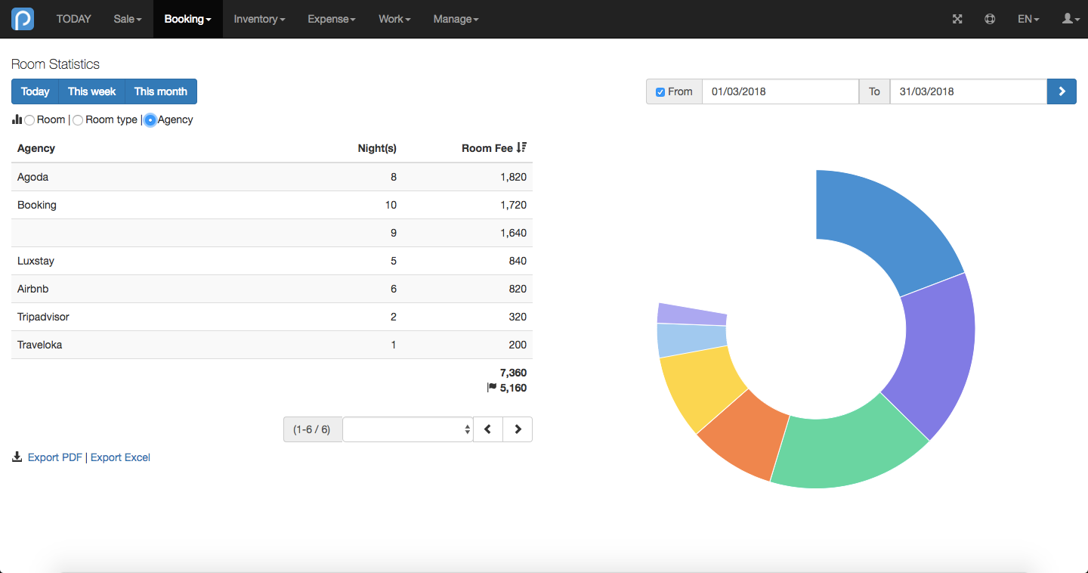The image size is (1088, 573).
Task: Open the EN language dropdown
Action: click(1028, 19)
